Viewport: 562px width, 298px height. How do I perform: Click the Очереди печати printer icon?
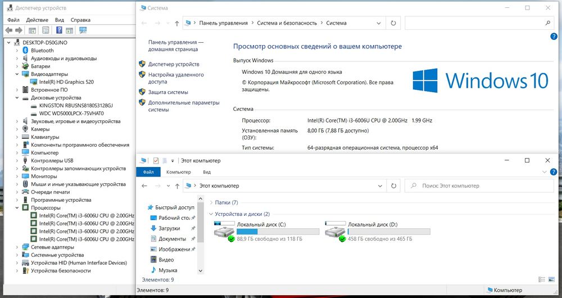25,192
